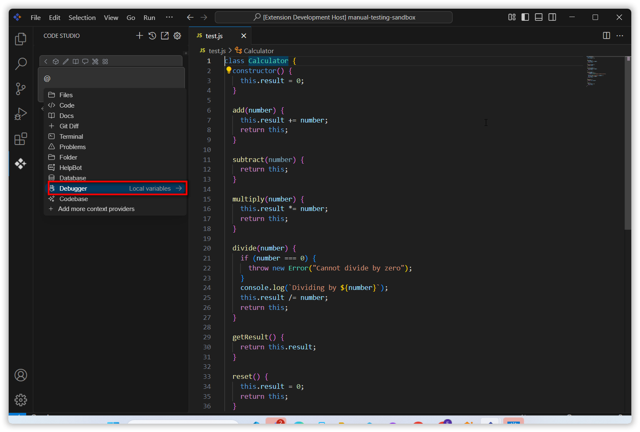The image size is (640, 432).
Task: Click the tools icon in chat toolbar
Action: click(95, 61)
